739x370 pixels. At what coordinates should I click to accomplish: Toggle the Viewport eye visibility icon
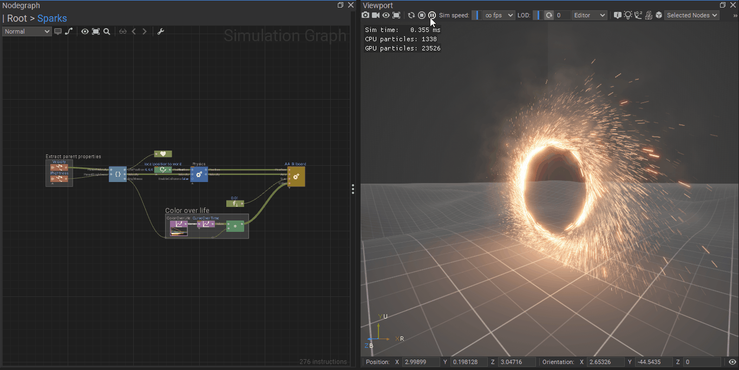point(386,15)
